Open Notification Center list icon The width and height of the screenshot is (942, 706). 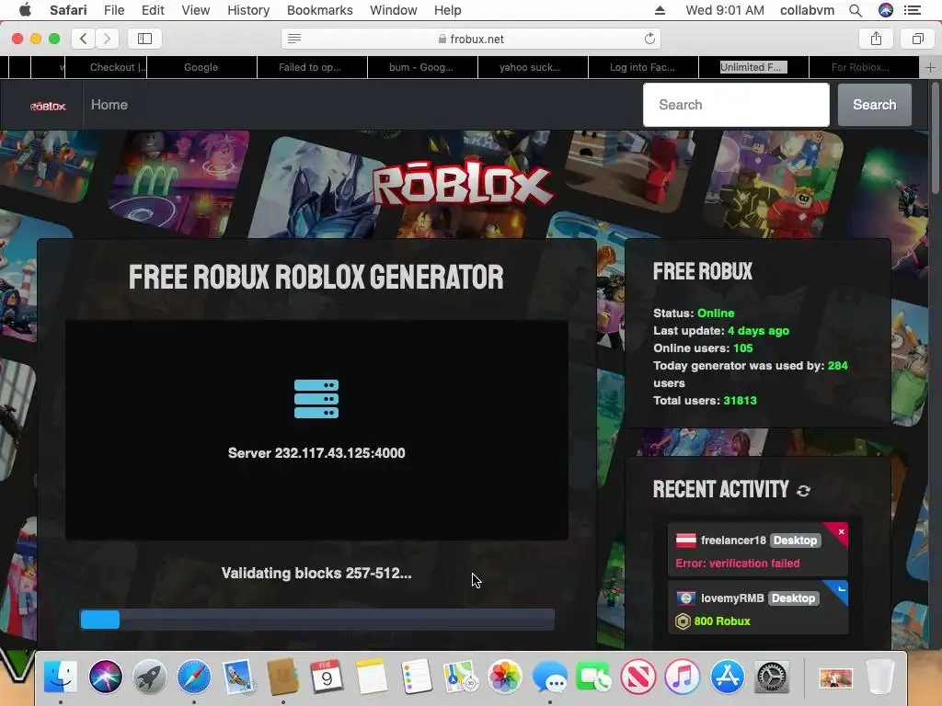(x=913, y=10)
